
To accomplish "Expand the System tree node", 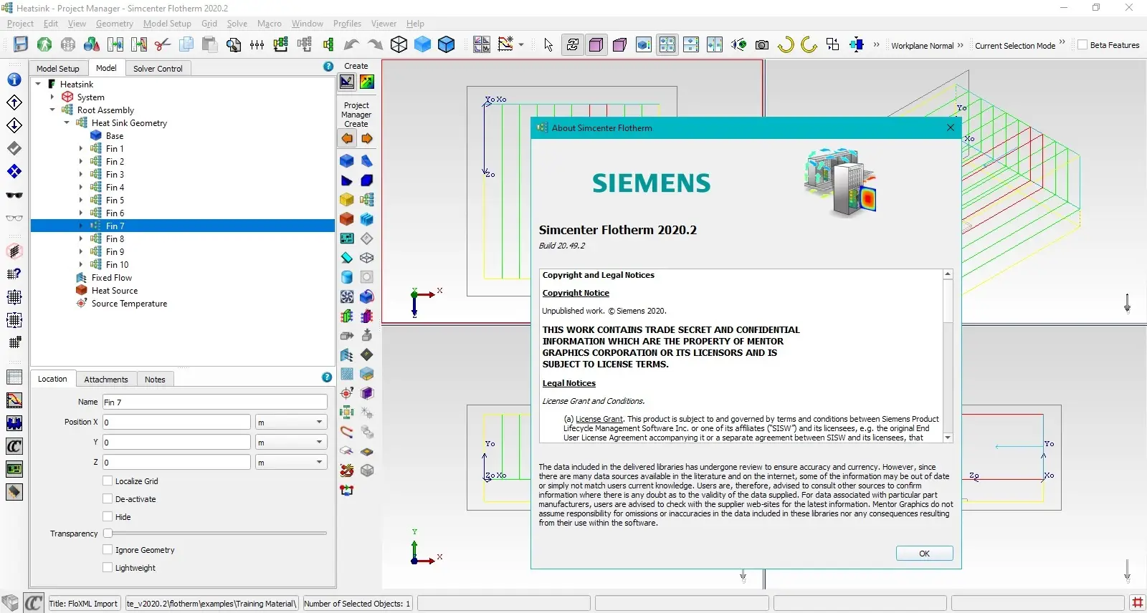I will [x=52, y=97].
